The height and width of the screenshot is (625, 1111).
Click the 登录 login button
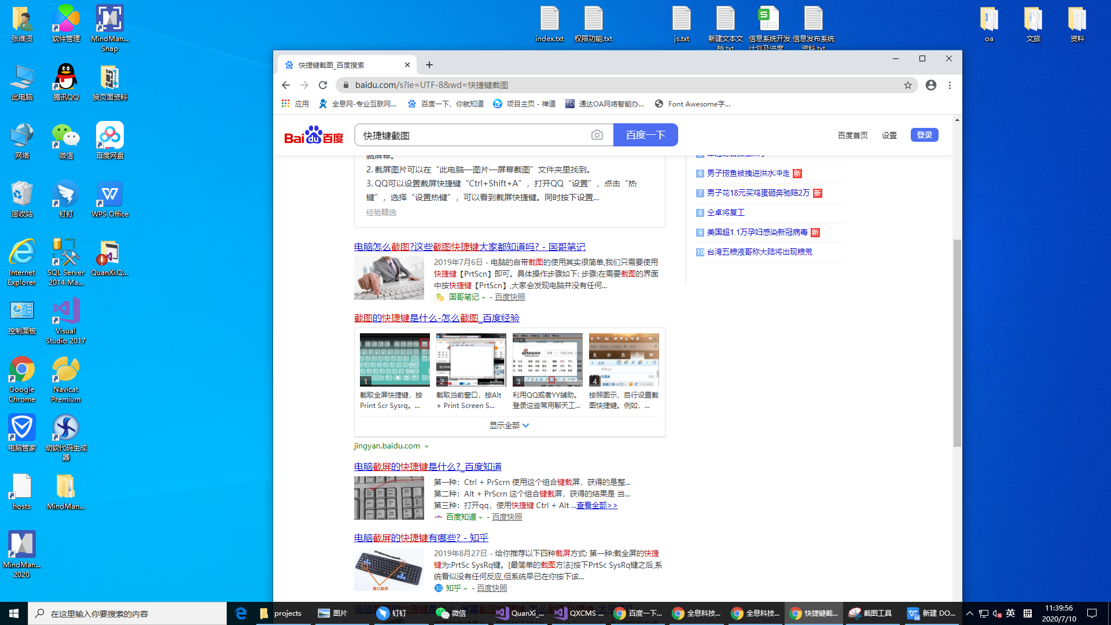coord(925,135)
